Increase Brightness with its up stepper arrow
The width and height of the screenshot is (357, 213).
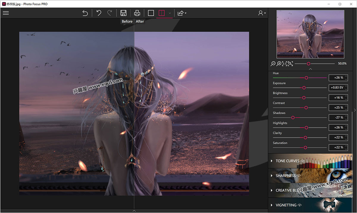coord(346,96)
